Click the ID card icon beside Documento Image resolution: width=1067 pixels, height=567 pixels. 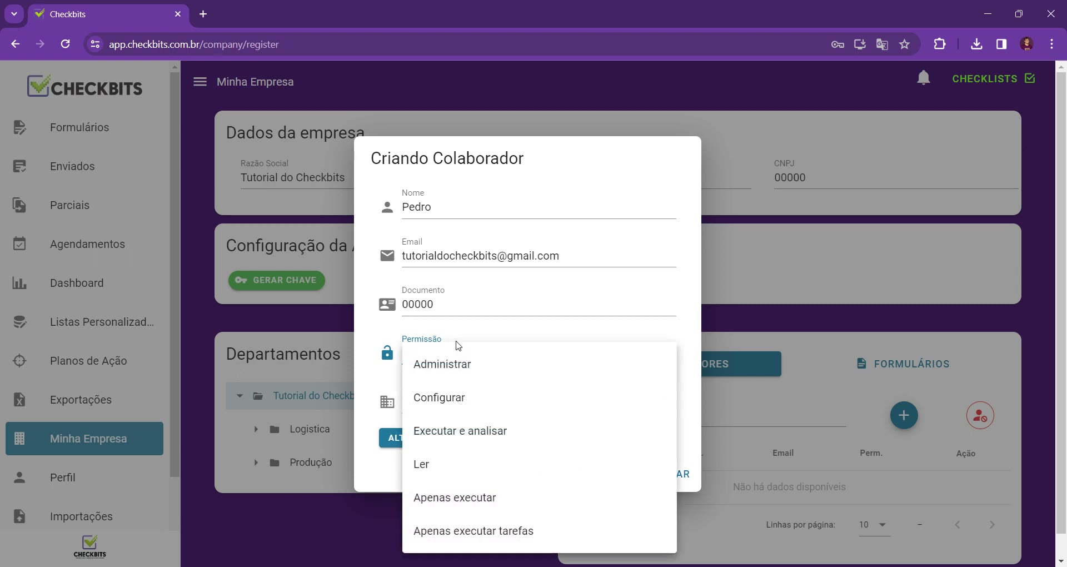[x=387, y=305]
